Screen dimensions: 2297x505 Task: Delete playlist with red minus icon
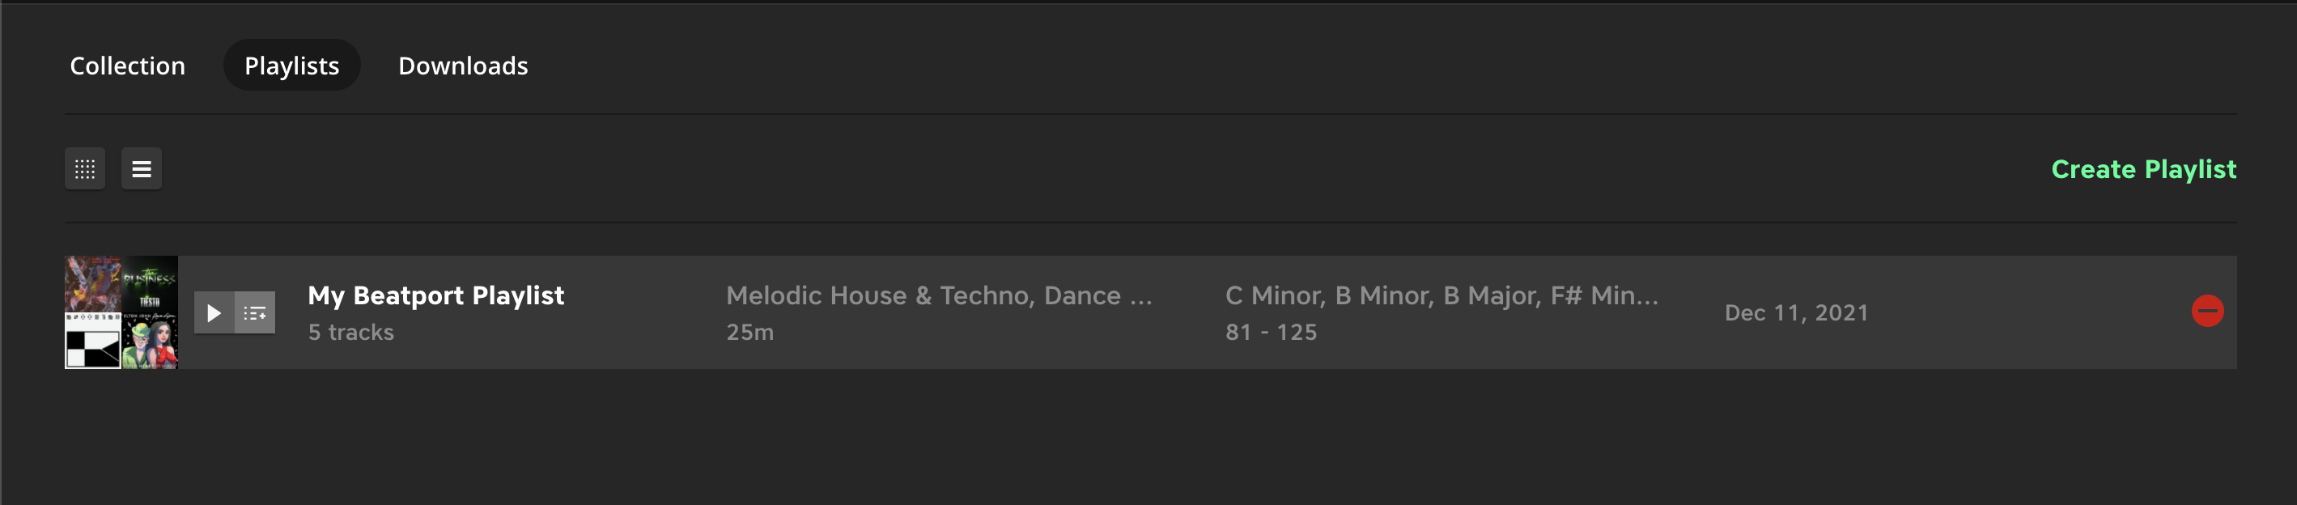pos(2207,312)
